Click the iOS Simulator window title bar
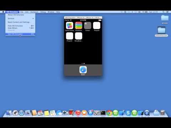Image resolution: width=171 pixels, height=128 pixels. (x=83, y=18)
